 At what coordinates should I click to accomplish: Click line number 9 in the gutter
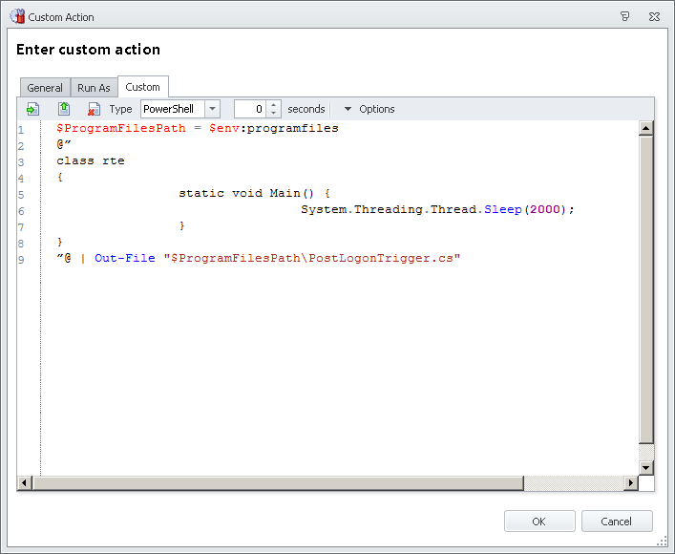(21, 260)
